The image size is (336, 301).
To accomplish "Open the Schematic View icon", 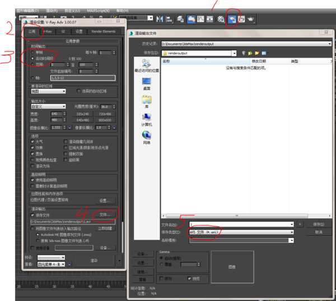I will click(210, 19).
